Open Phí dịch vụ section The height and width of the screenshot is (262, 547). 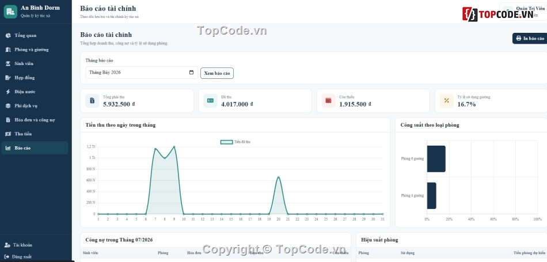pos(35,106)
